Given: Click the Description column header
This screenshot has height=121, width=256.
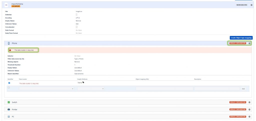Looking at the screenshot, I should [197, 79].
